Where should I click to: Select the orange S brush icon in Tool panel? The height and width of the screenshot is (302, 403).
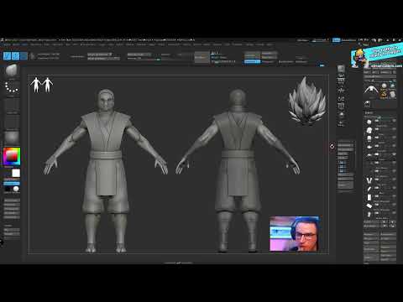pyautogui.click(x=384, y=94)
